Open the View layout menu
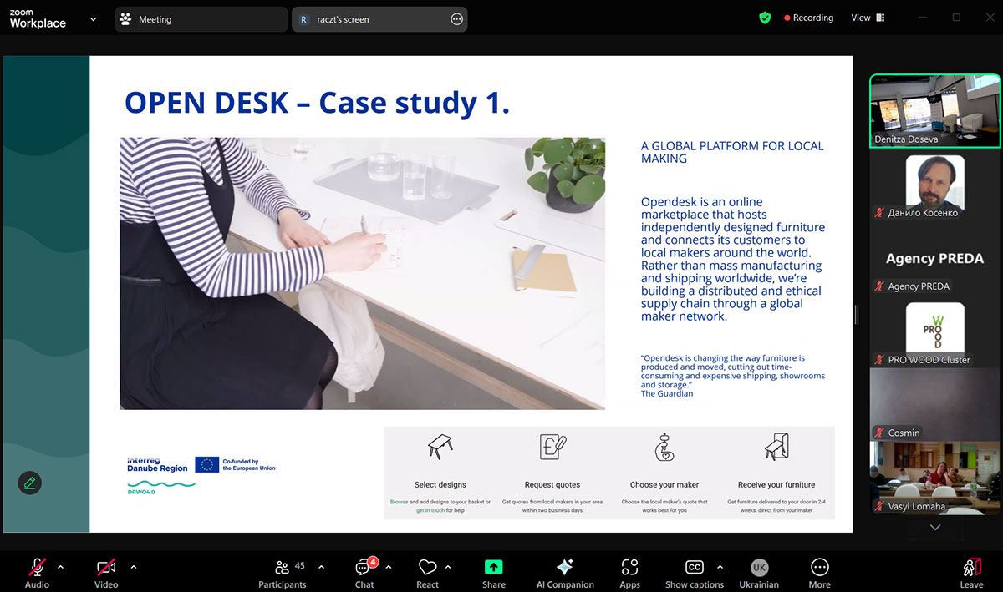The height and width of the screenshot is (592, 1003). 868,18
